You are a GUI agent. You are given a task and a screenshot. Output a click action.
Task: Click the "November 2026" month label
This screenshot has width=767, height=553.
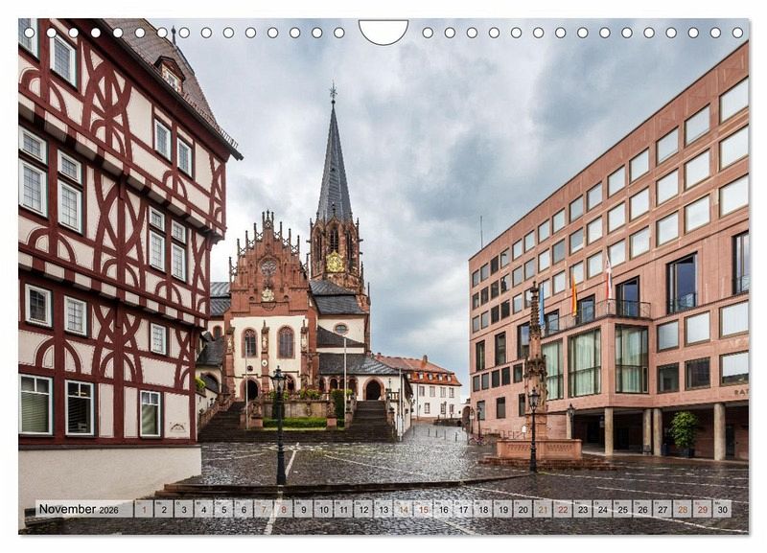[79, 509]
